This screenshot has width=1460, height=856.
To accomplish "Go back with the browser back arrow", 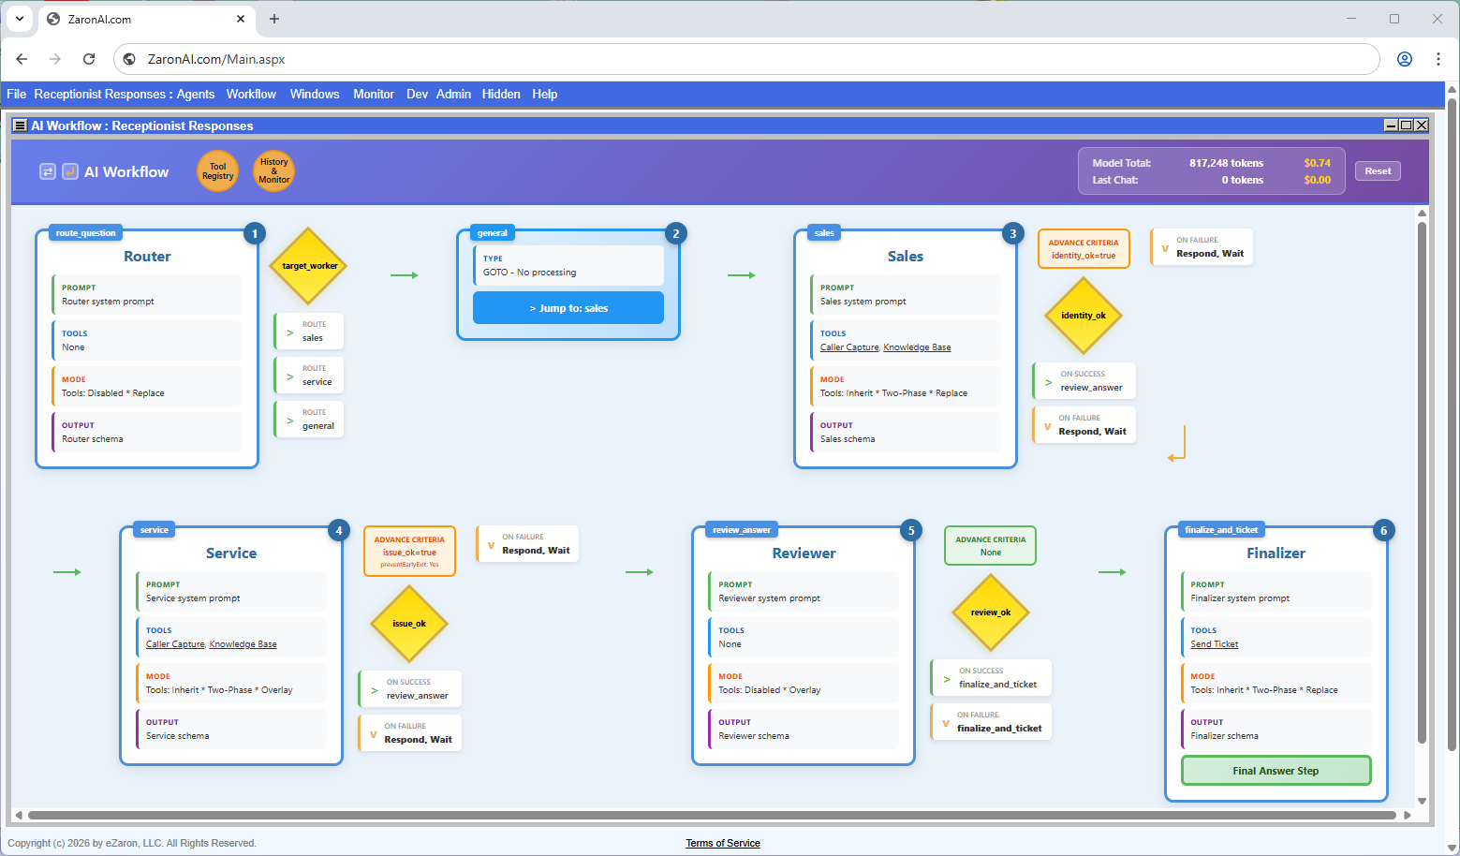I will coord(22,59).
